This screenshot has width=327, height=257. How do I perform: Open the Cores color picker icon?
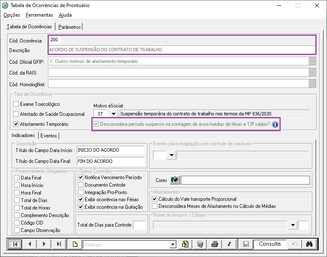175,180
